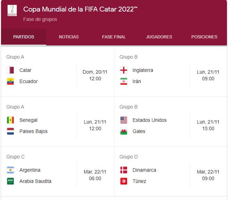Click the Túnez flag icon
This screenshot has height=200, width=228.
(x=124, y=181)
